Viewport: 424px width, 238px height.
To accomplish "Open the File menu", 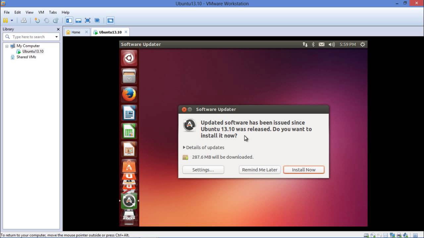I will [x=7, y=12].
